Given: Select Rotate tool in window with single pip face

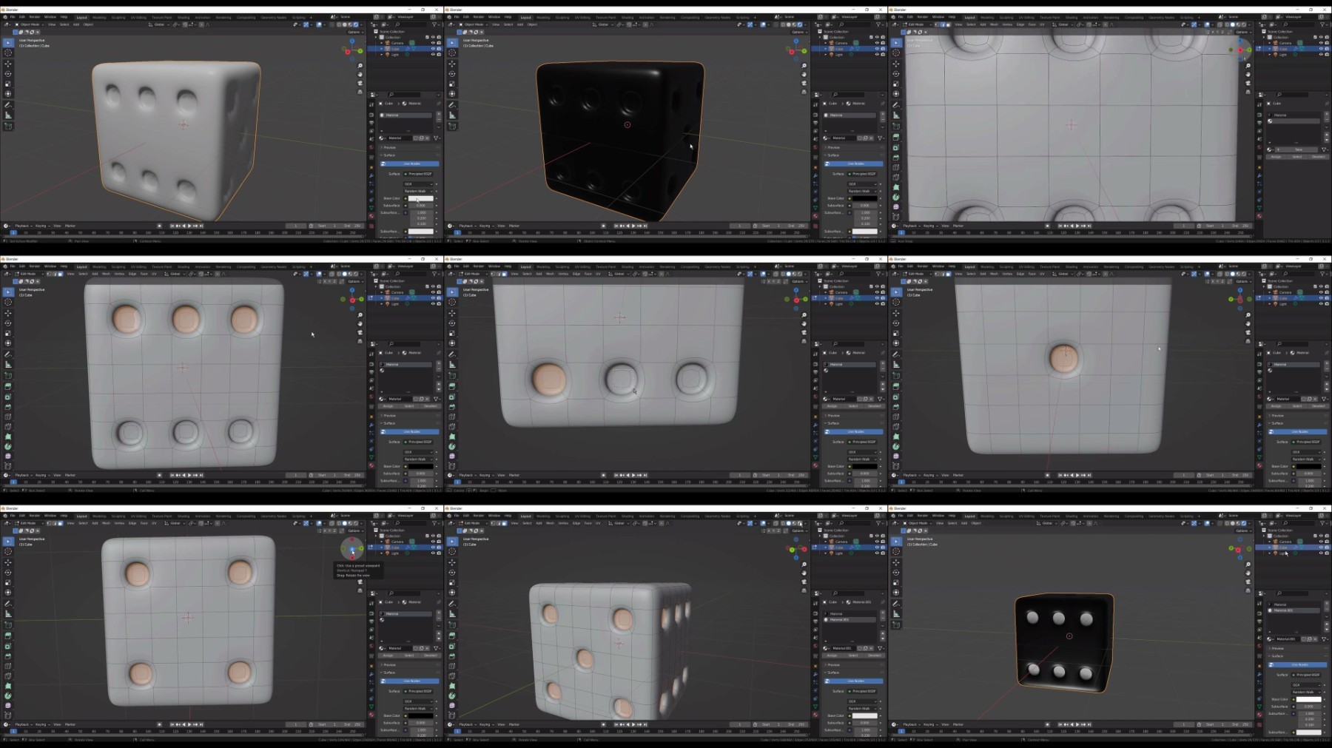Looking at the screenshot, I should (896, 323).
